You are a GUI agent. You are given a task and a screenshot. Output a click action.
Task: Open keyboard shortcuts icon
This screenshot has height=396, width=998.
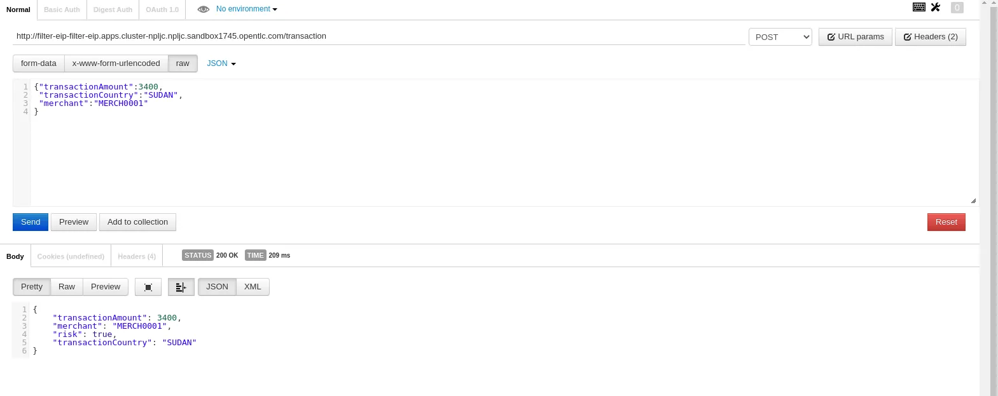point(919,8)
